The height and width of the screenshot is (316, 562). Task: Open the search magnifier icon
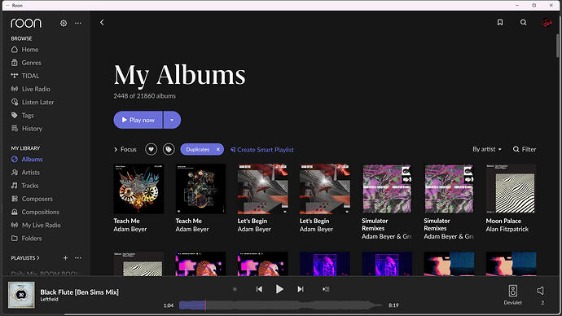click(523, 22)
